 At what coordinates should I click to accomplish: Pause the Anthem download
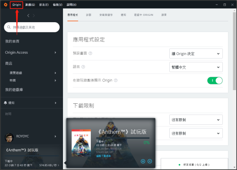tap(143, 161)
